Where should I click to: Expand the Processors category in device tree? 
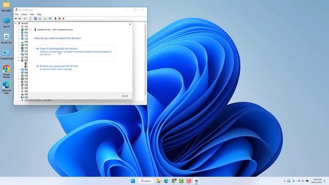(19, 79)
